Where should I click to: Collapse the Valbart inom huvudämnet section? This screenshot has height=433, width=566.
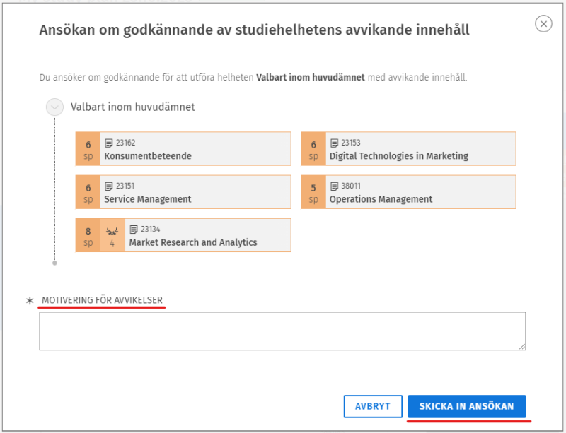click(54, 107)
